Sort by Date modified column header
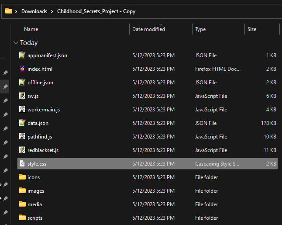 tap(148, 29)
